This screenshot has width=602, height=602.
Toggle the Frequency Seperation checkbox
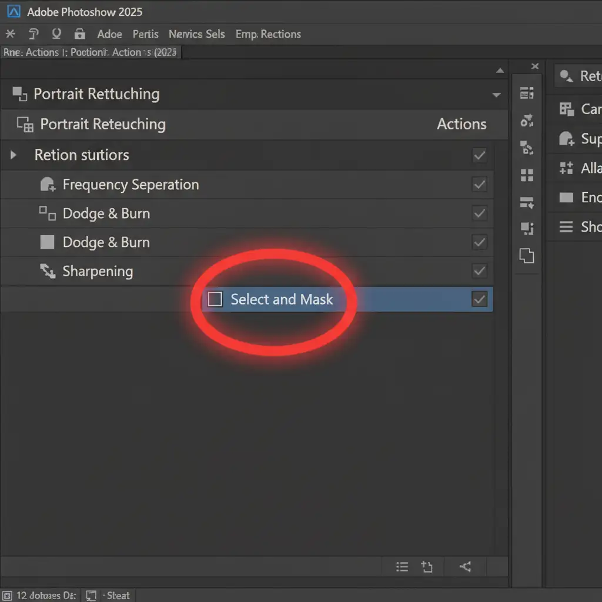pos(479,185)
